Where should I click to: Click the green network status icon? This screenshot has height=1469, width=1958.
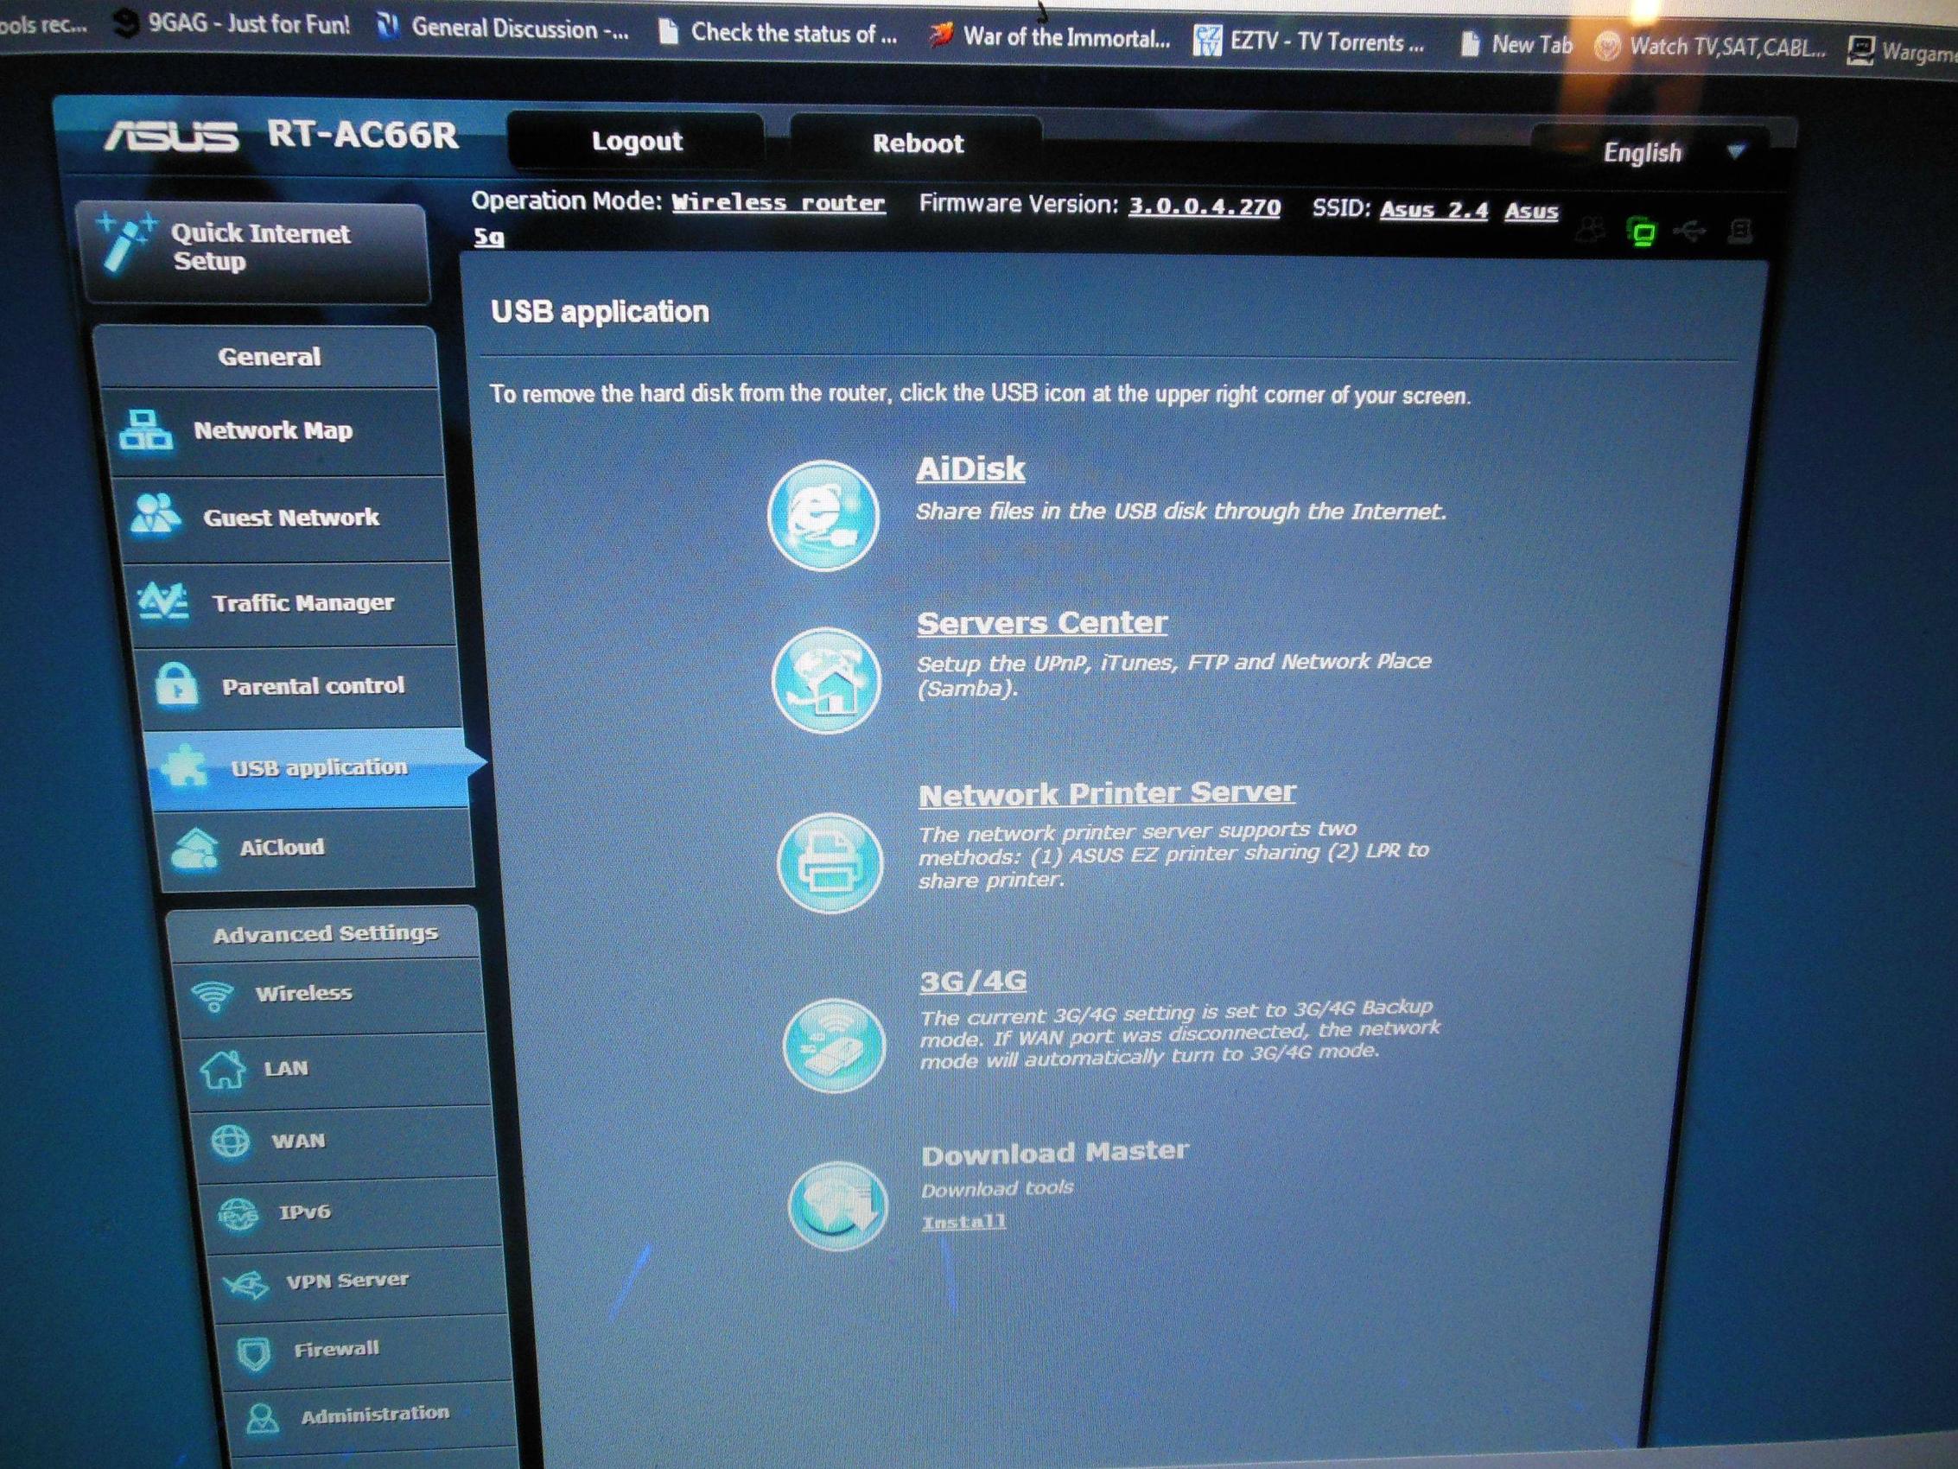[1642, 232]
